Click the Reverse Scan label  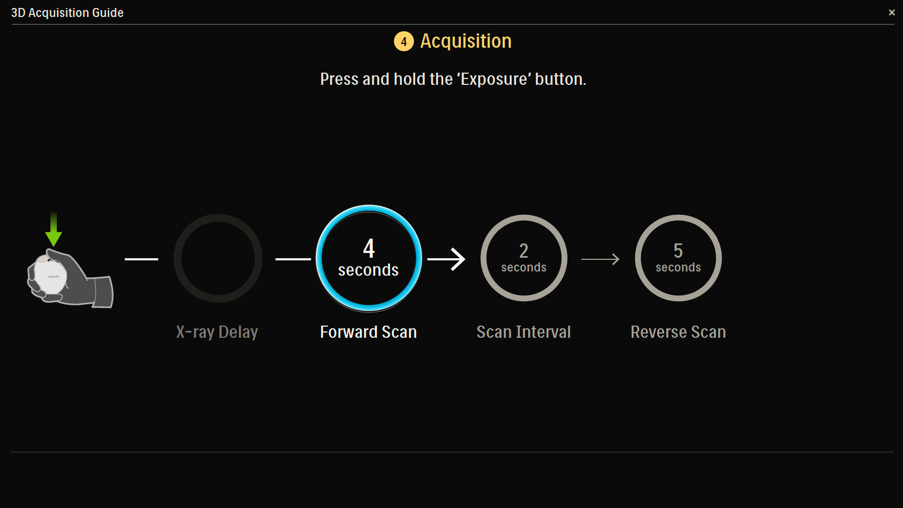tap(678, 332)
